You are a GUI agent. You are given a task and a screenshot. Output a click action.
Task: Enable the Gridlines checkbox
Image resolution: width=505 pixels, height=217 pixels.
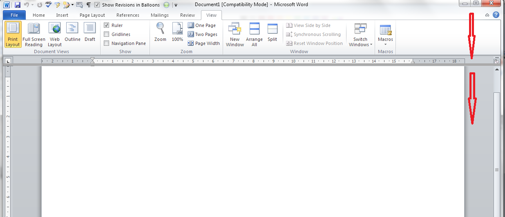107,34
